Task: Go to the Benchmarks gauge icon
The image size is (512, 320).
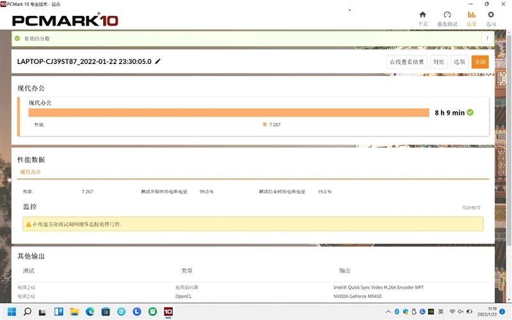Action: point(447,15)
